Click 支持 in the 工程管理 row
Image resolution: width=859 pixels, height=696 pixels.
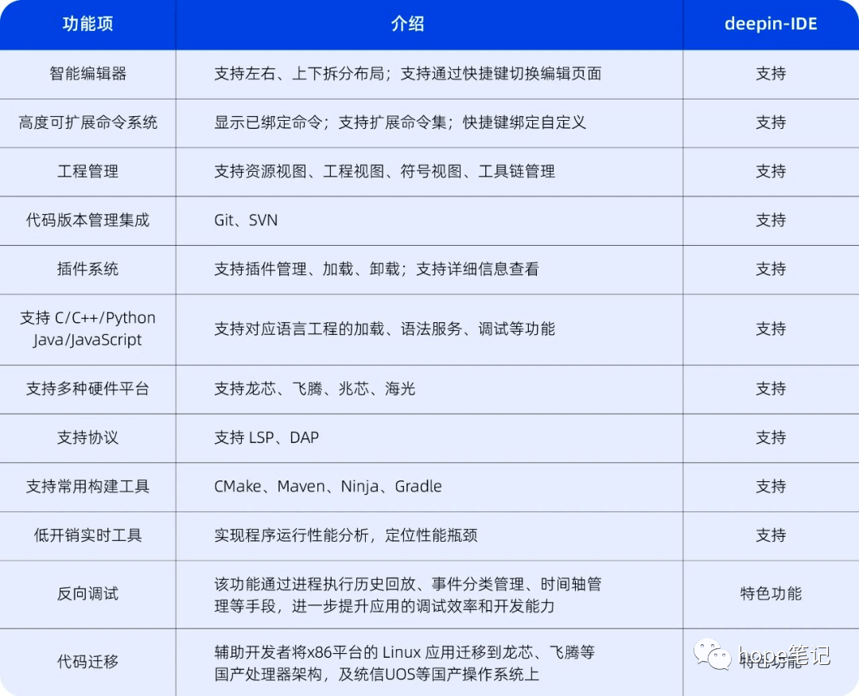771,172
